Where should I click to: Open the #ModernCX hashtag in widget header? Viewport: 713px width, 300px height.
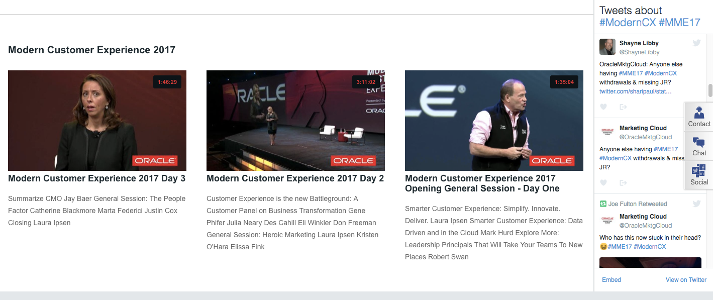[627, 23]
